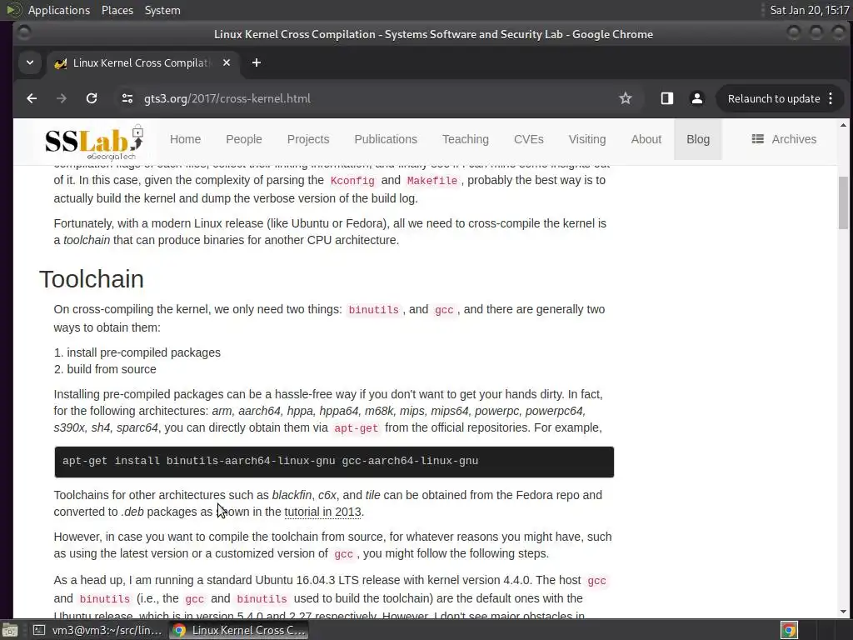The width and height of the screenshot is (853, 640).
Task: Open the Places menu
Action: [x=117, y=10]
